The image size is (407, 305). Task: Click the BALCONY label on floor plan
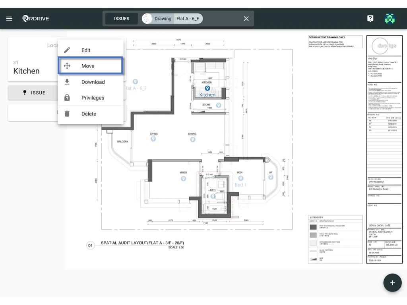tap(122, 142)
